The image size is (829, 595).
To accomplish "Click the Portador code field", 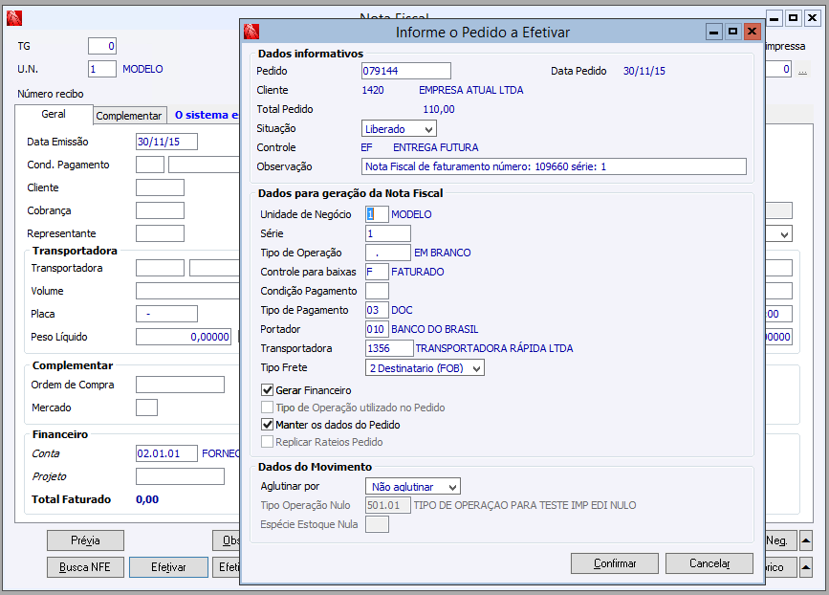I will point(377,329).
